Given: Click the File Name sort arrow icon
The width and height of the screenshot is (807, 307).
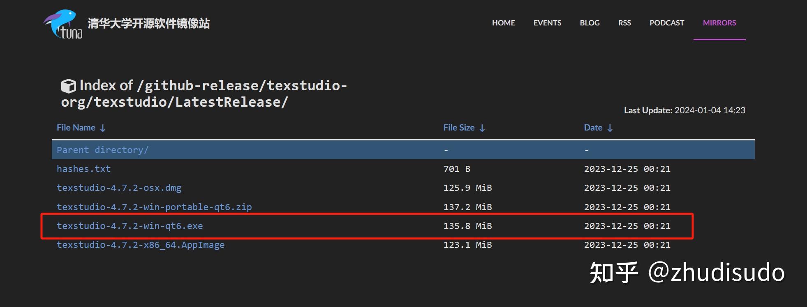Looking at the screenshot, I should pyautogui.click(x=103, y=128).
